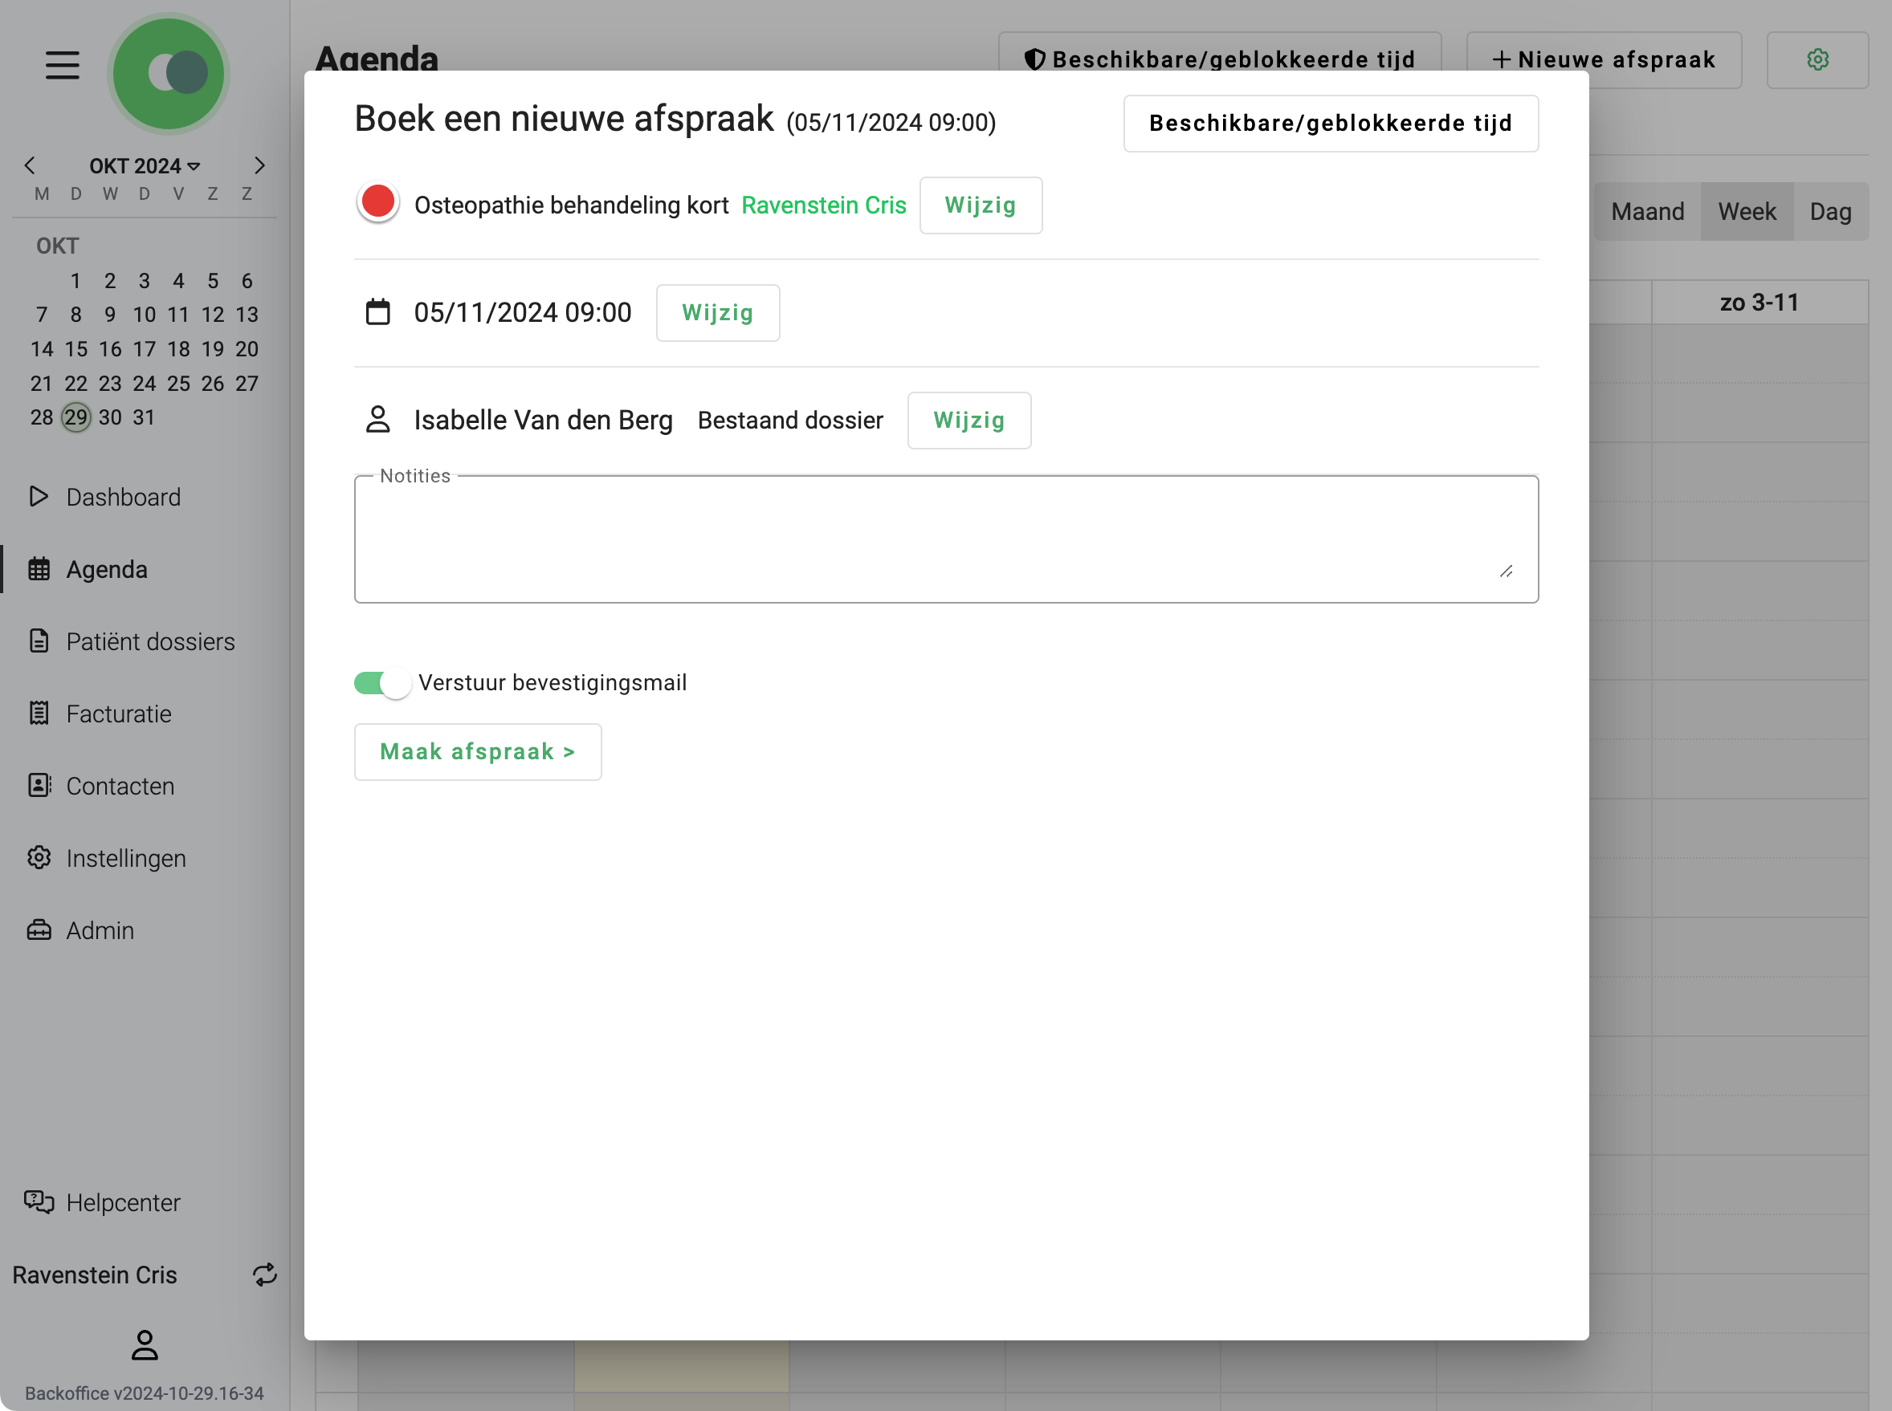
Task: Open Facturatie in the sidebar
Action: (x=119, y=714)
